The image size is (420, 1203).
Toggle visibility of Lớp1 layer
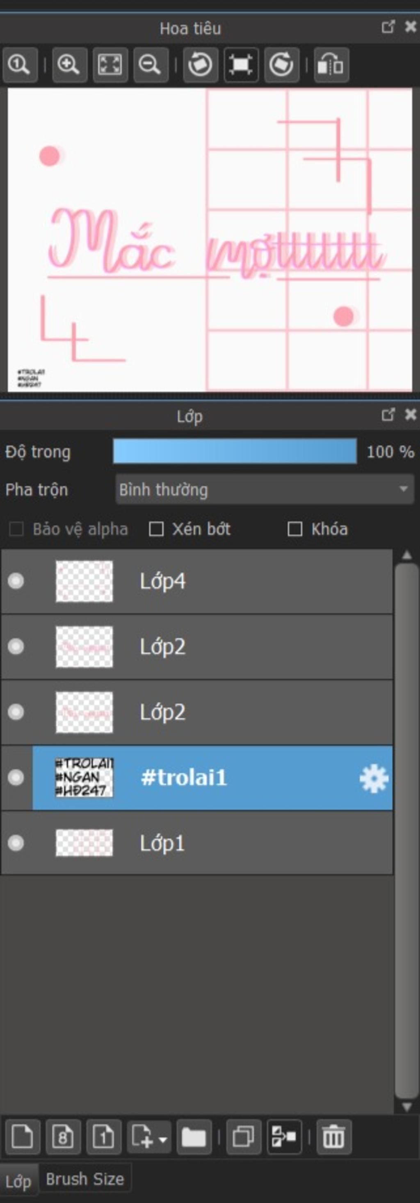tap(16, 843)
